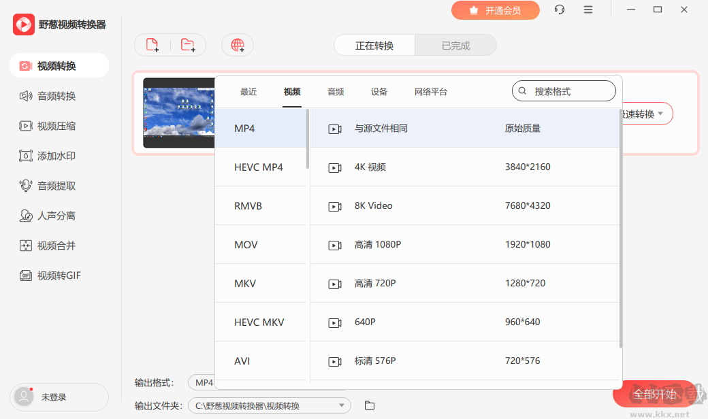Screen dimensions: 708x419
Task: Open the download online video globe icon
Action: (x=238, y=44)
